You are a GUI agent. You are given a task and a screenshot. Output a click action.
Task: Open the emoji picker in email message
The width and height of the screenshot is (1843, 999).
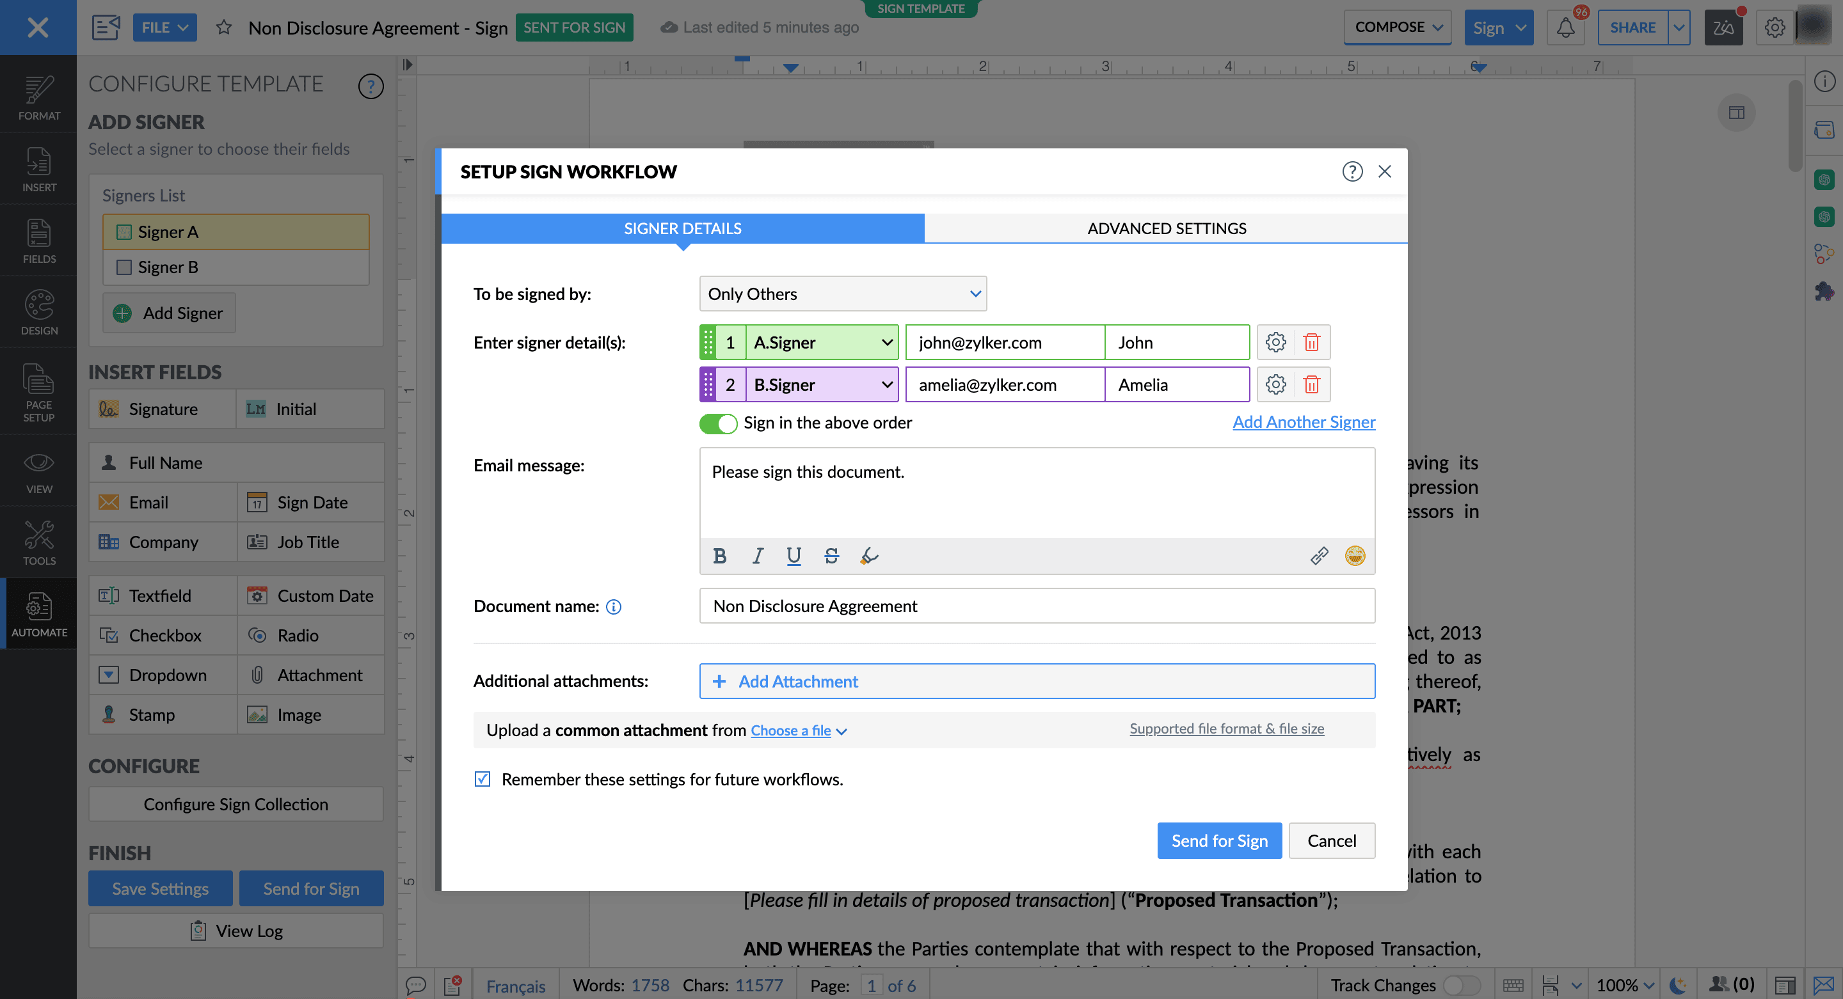tap(1354, 556)
